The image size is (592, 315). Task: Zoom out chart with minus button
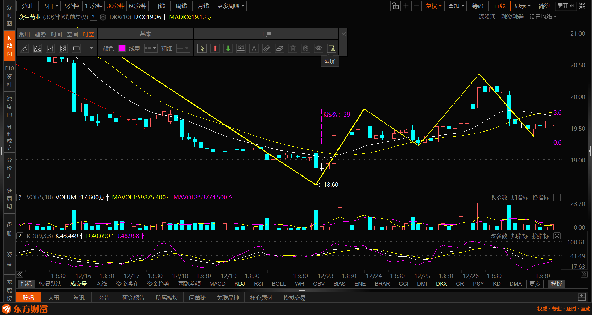click(416, 6)
